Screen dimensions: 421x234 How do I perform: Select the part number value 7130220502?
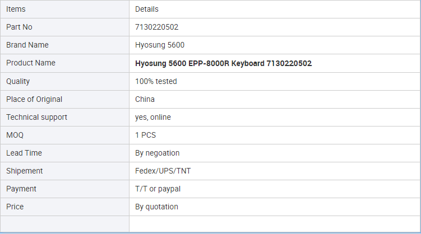tap(156, 27)
